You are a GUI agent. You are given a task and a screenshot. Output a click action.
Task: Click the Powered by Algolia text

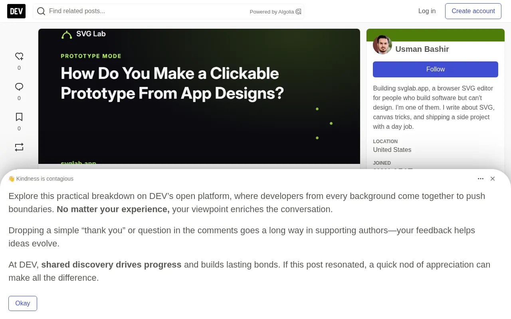pos(272,12)
